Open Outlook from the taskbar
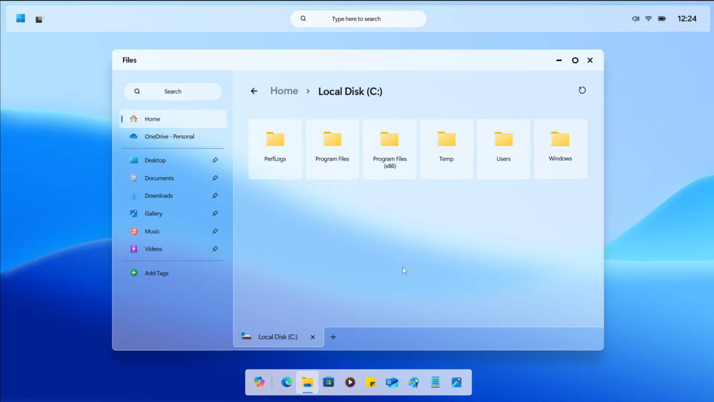The image size is (714, 402). point(392,382)
